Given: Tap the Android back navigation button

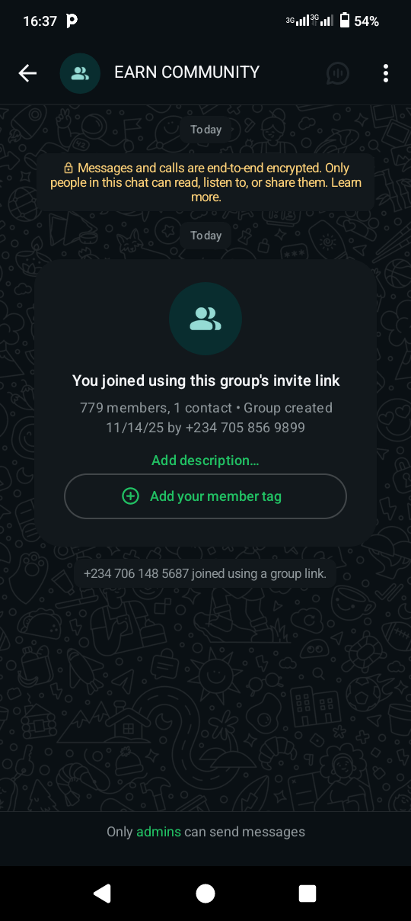Looking at the screenshot, I should pyautogui.click(x=103, y=894).
